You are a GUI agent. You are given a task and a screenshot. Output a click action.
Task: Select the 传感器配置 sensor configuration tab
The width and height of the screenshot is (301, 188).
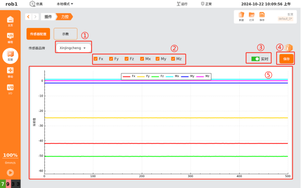tap(38, 34)
